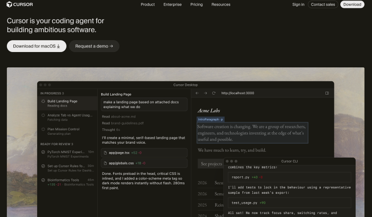Select the Analyze Tab vs Agent Usage task
372x217 pixels.
pyautogui.click(x=67, y=117)
